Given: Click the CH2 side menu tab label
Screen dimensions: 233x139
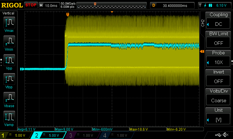Looking at the screenshot, I should coord(203,23).
